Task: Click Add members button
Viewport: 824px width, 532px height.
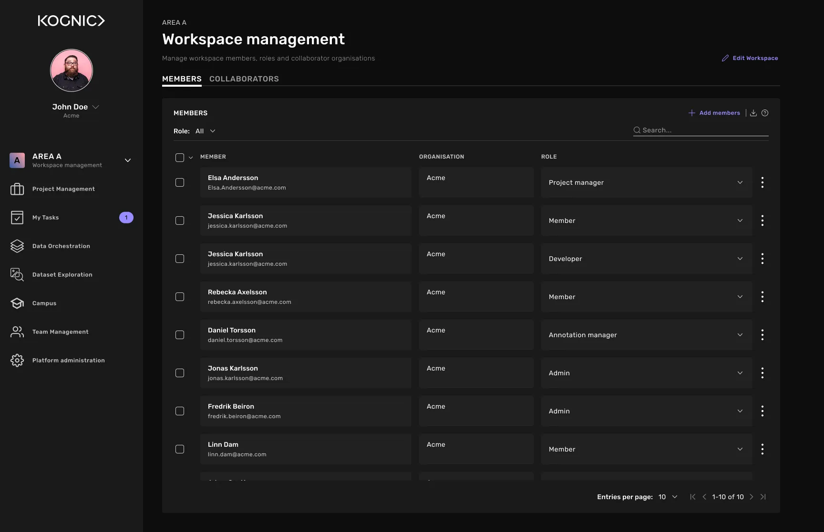Action: tap(714, 113)
